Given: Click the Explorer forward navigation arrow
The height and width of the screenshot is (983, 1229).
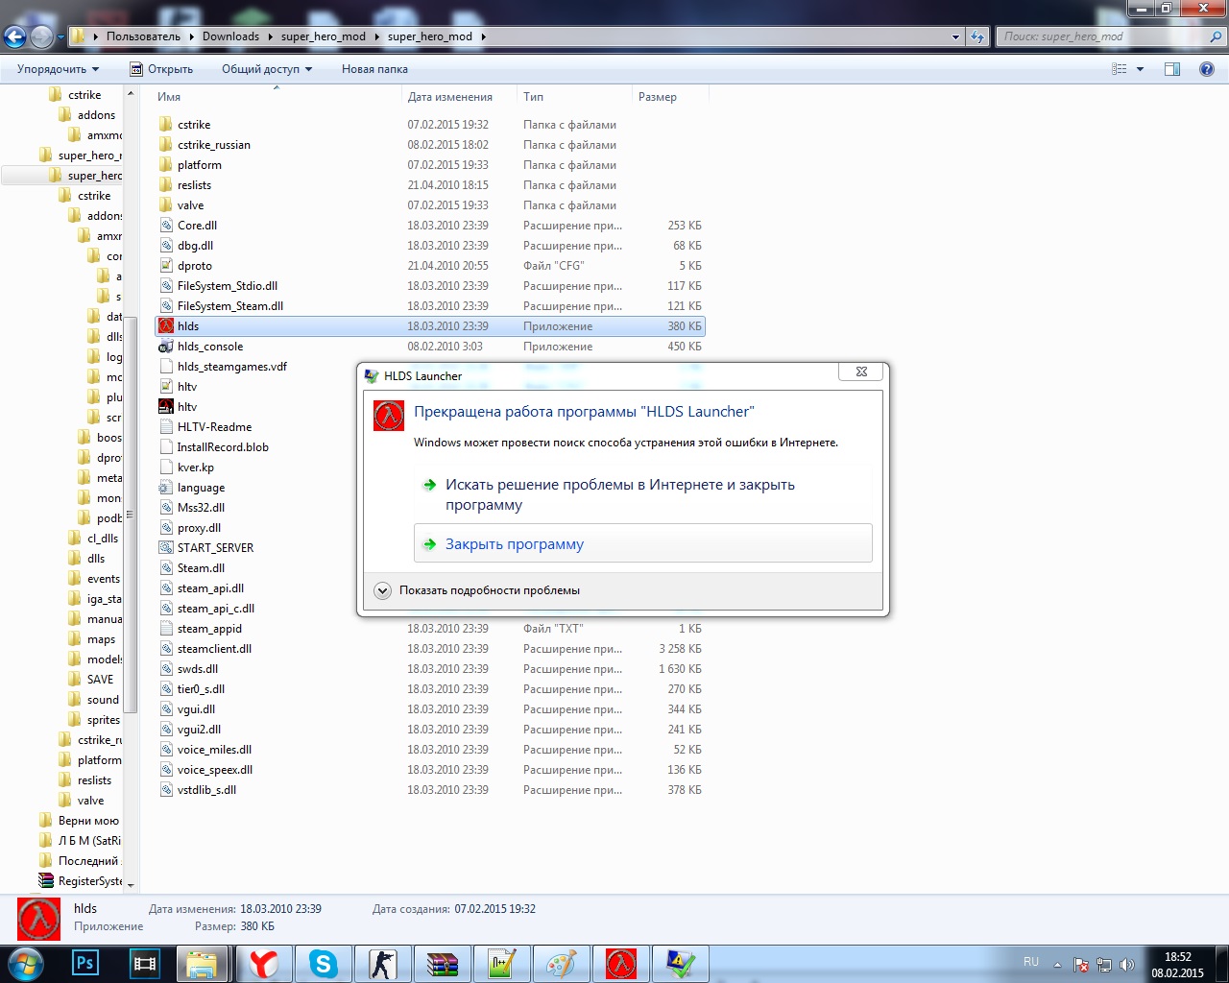Looking at the screenshot, I should tap(41, 36).
